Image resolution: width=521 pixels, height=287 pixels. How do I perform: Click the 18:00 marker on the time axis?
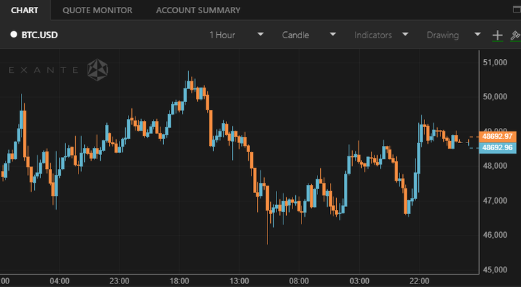click(179, 281)
